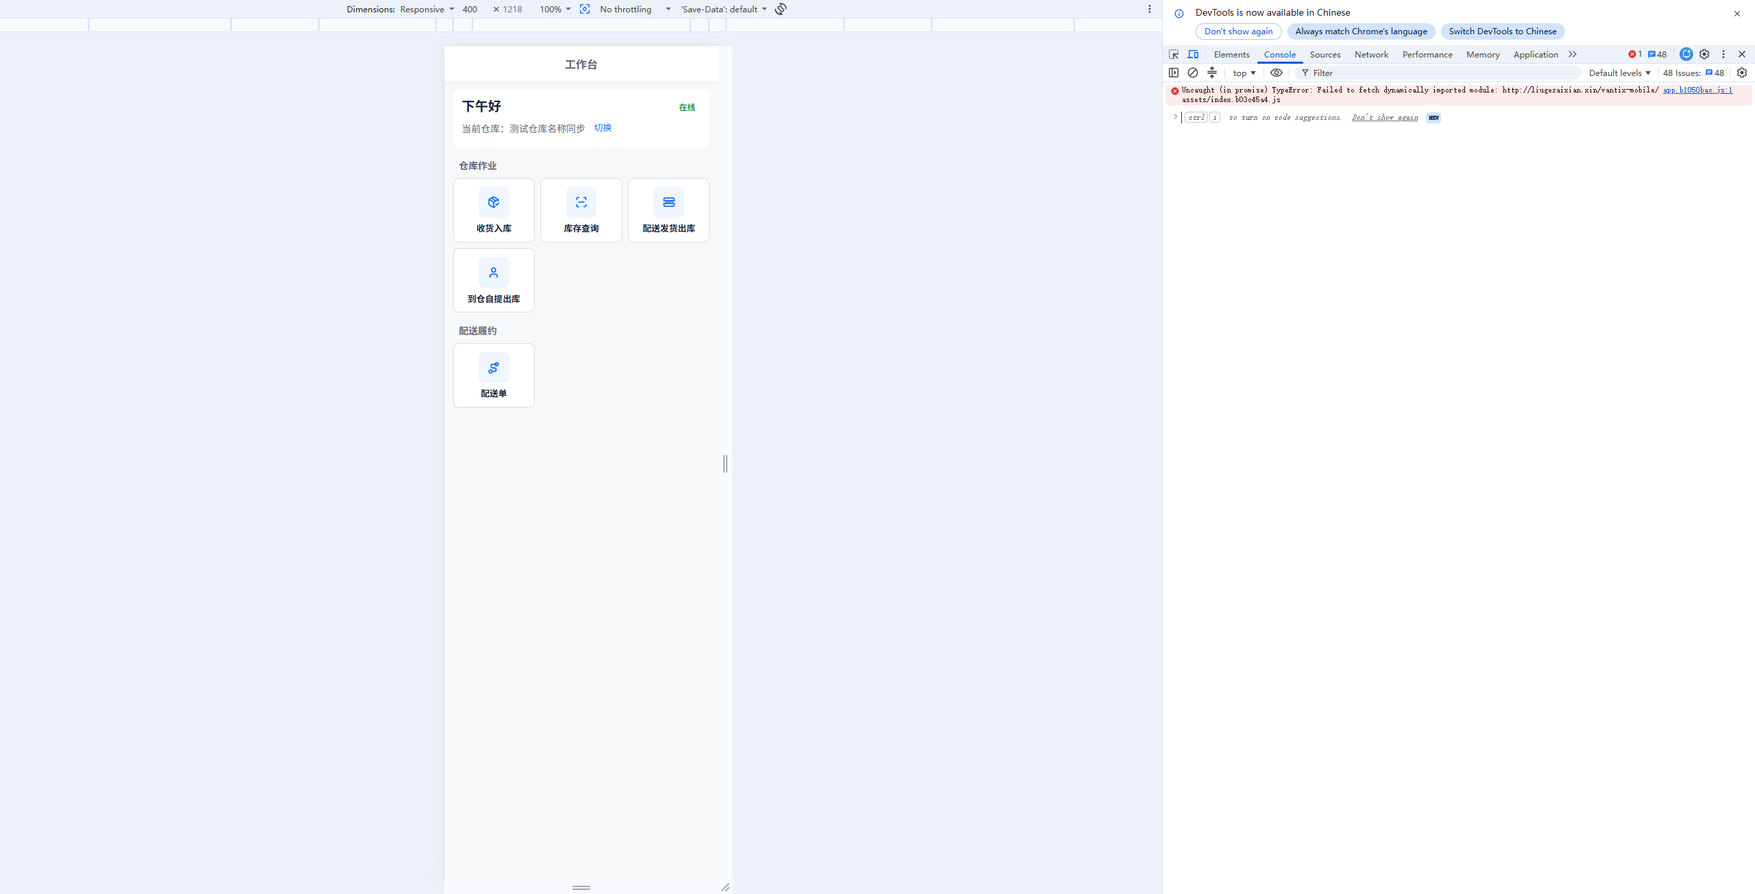The height and width of the screenshot is (894, 1755).
Task: Click the console group-similar toolbar icon
Action: coord(1212,73)
